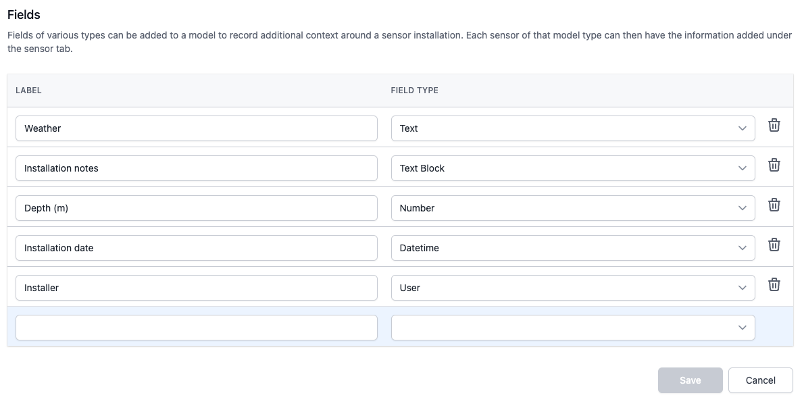Image resolution: width=804 pixels, height=408 pixels.
Task: Click the empty new label input
Action: pyautogui.click(x=196, y=328)
